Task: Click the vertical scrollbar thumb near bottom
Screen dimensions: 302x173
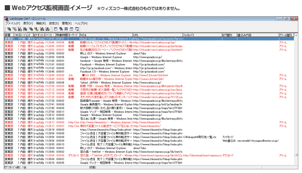Action: pos(296,155)
